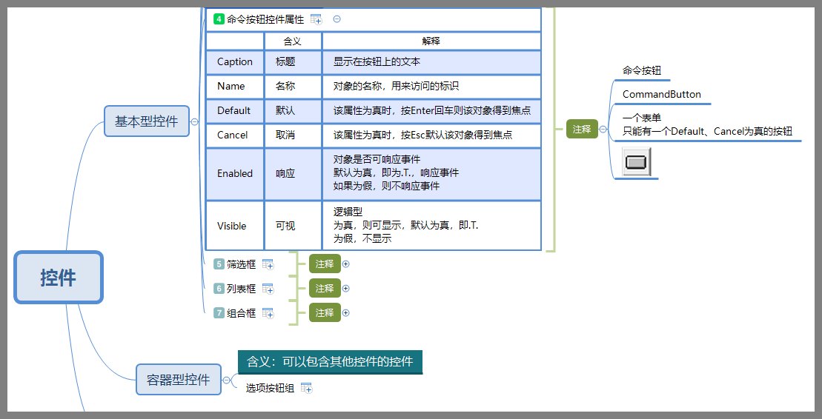Collapse the 基本型控件 branch
This screenshot has width=822, height=419.
[x=194, y=121]
